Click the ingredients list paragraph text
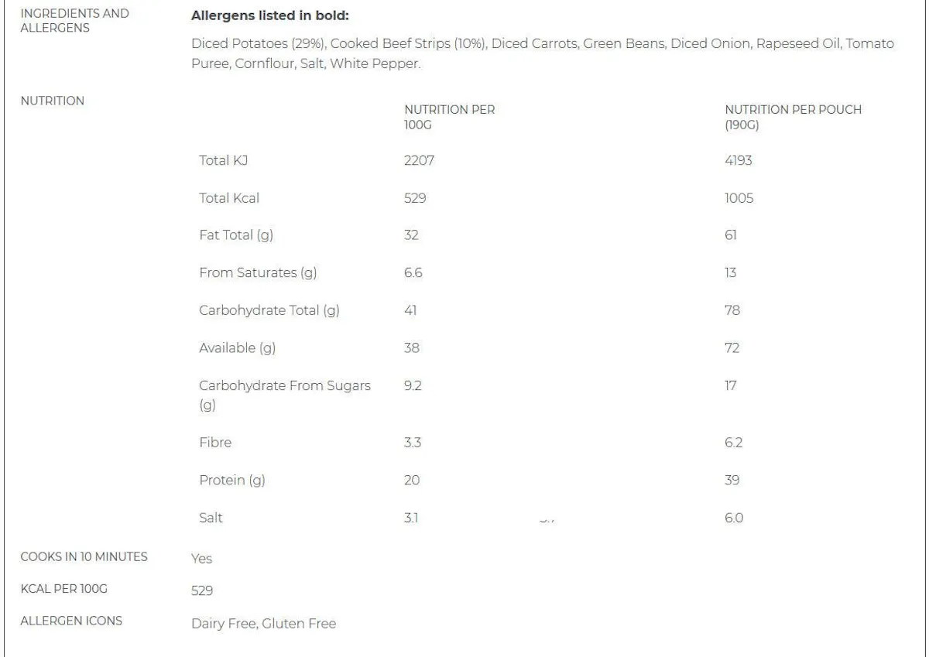 pos(543,54)
